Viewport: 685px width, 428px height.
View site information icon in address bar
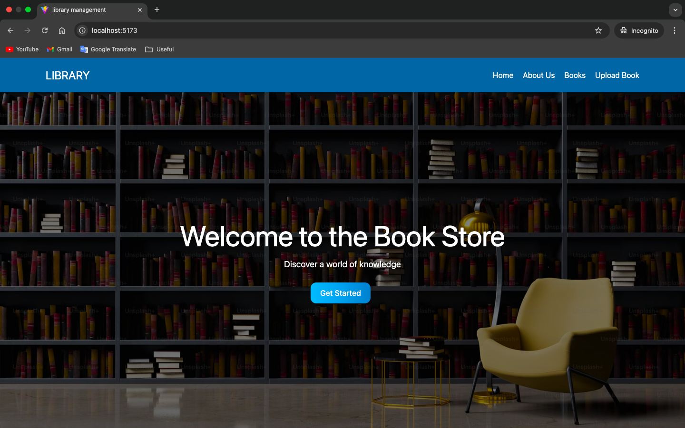[x=82, y=30]
